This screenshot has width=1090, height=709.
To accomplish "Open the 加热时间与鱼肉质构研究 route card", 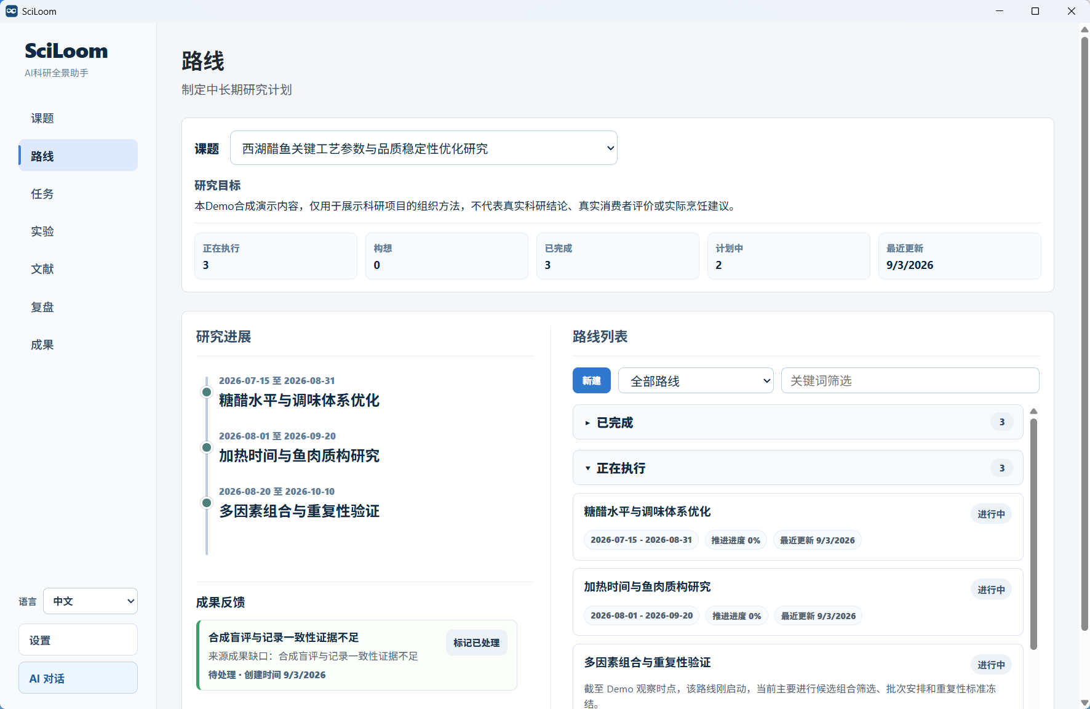I will (798, 602).
